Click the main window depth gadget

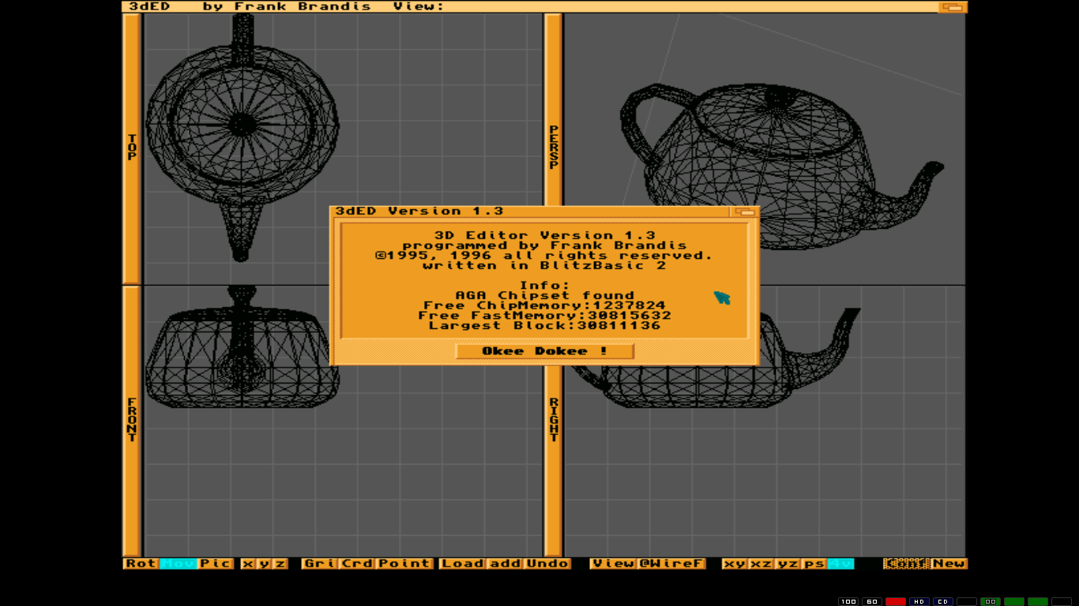tap(952, 7)
